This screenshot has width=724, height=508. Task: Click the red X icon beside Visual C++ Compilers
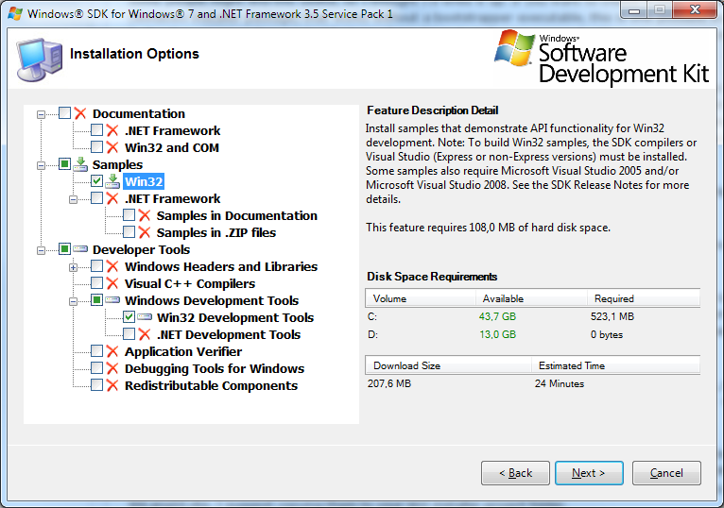coord(112,283)
